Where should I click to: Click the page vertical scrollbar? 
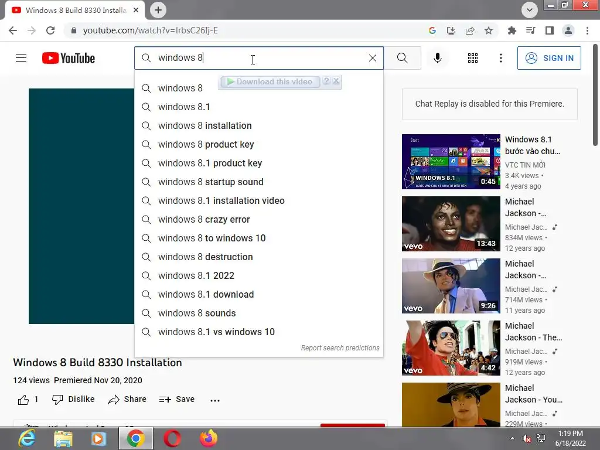tap(595, 96)
